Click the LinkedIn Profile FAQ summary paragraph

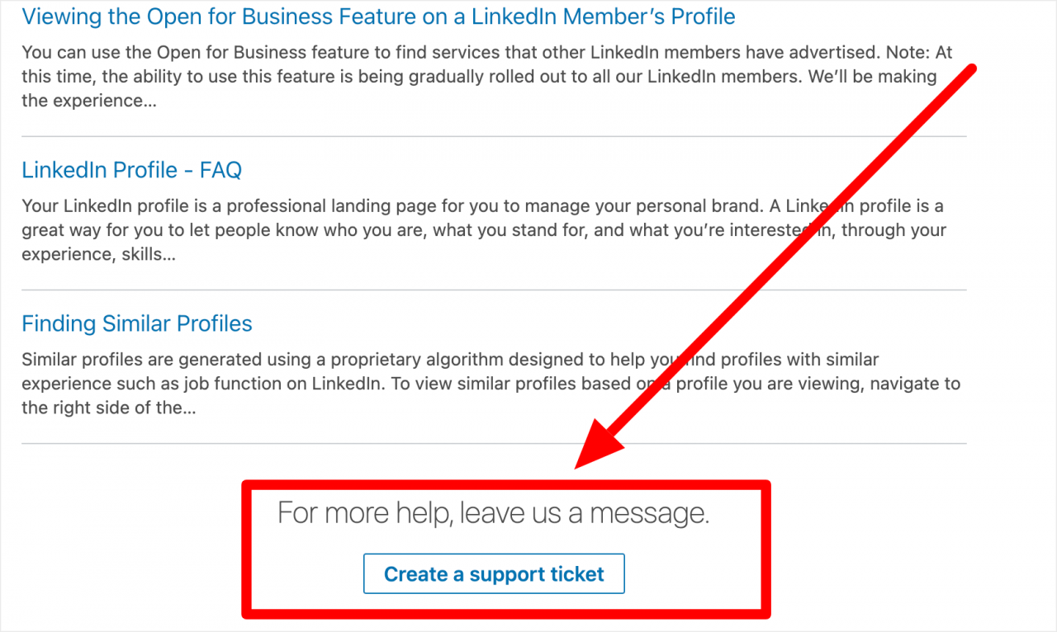[x=483, y=229]
